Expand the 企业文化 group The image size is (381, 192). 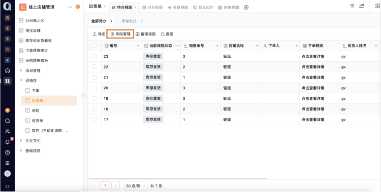tap(21, 141)
